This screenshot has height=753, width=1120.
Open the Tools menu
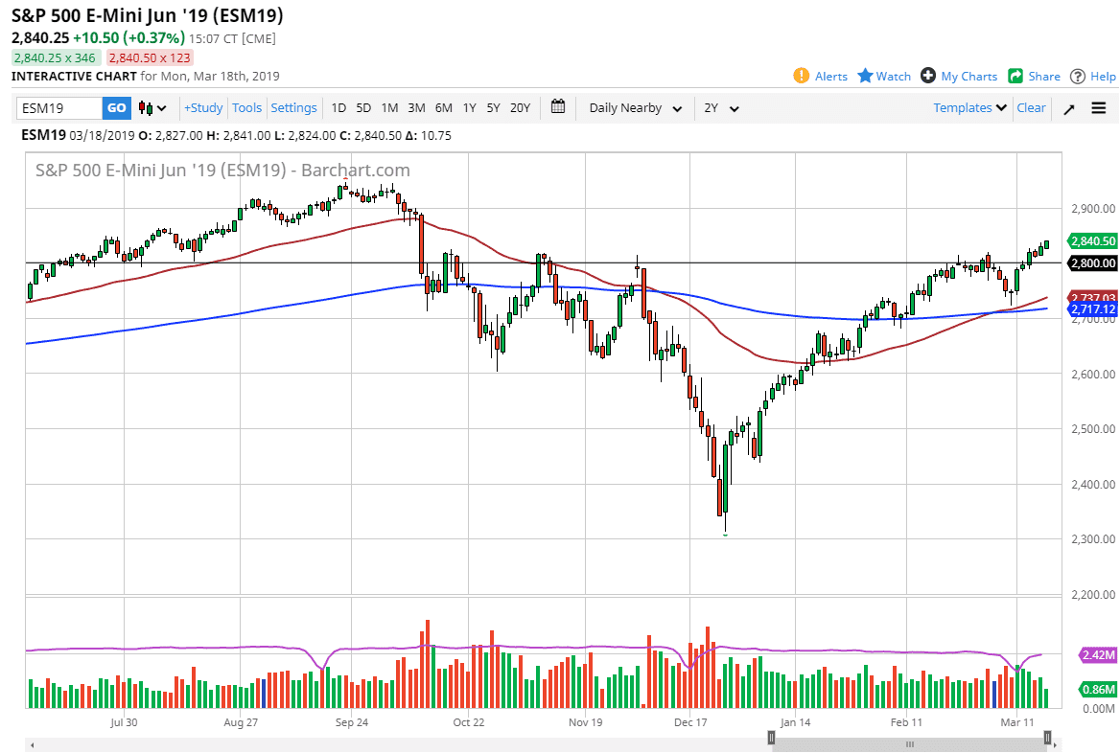pyautogui.click(x=246, y=108)
